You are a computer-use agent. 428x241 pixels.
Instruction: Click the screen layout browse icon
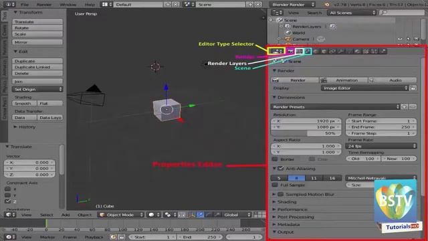coord(107,5)
